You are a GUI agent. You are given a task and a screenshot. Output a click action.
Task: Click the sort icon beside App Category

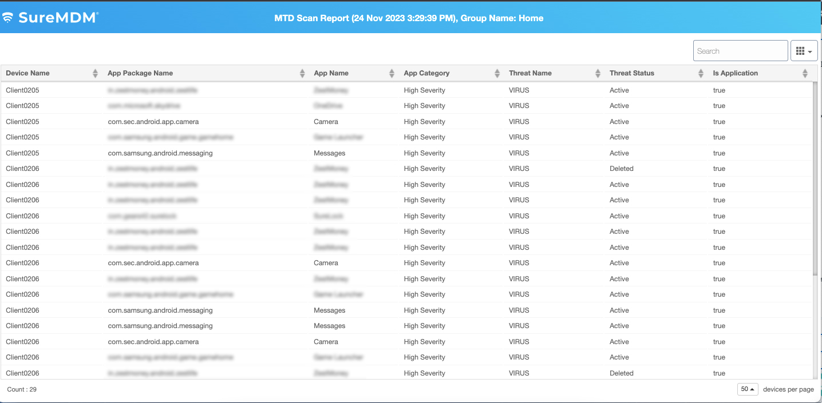point(496,73)
